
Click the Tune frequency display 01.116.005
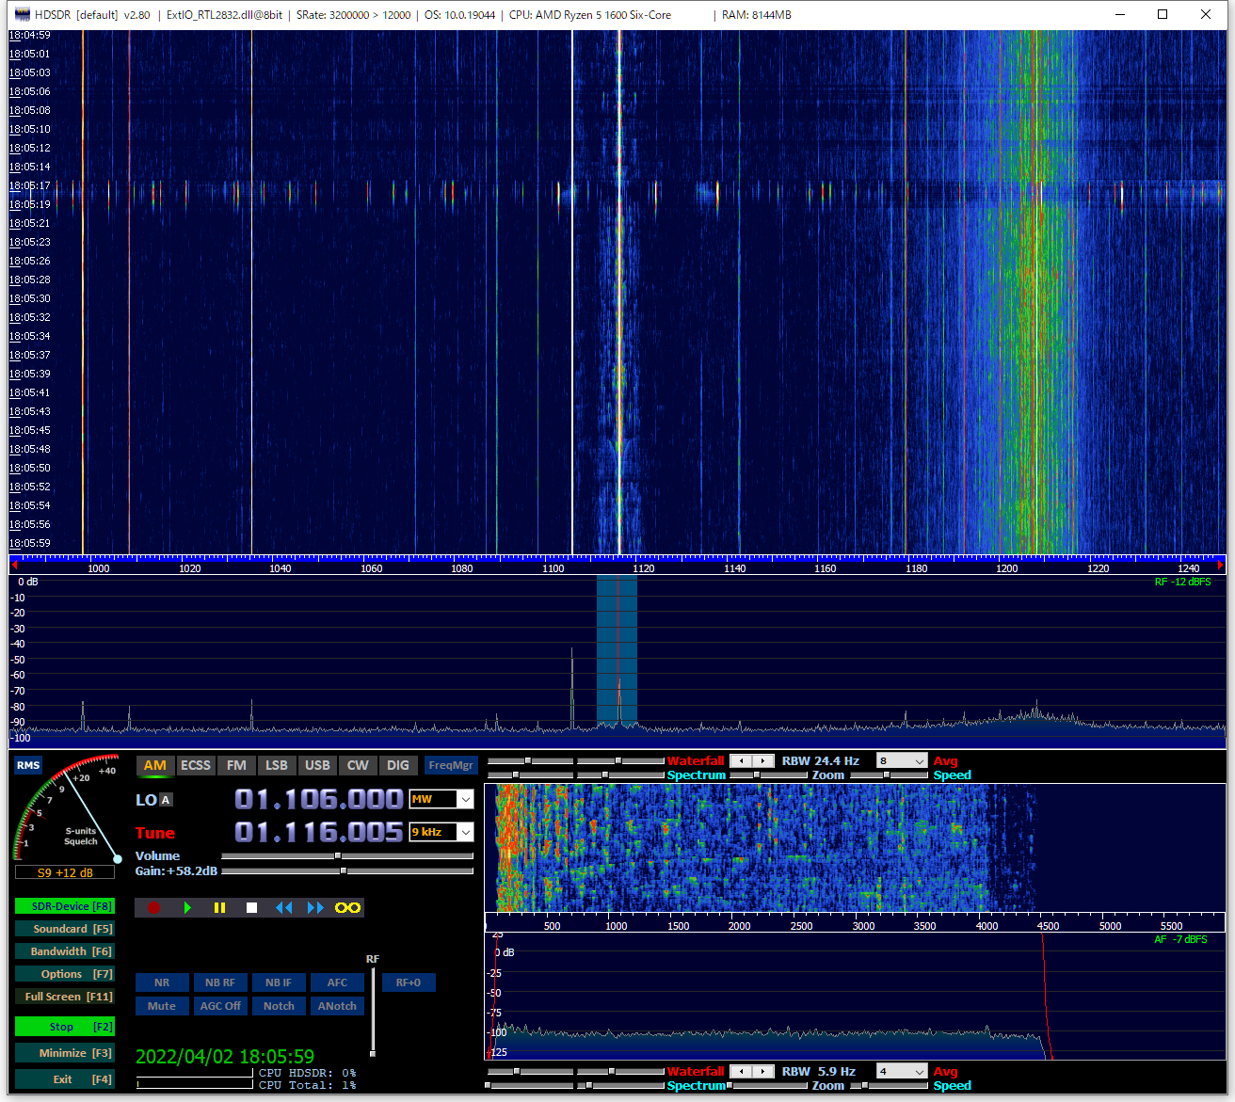point(319,832)
